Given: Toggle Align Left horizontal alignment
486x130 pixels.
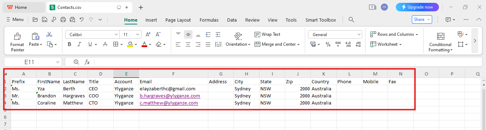Looking at the screenshot, I should point(178,44).
